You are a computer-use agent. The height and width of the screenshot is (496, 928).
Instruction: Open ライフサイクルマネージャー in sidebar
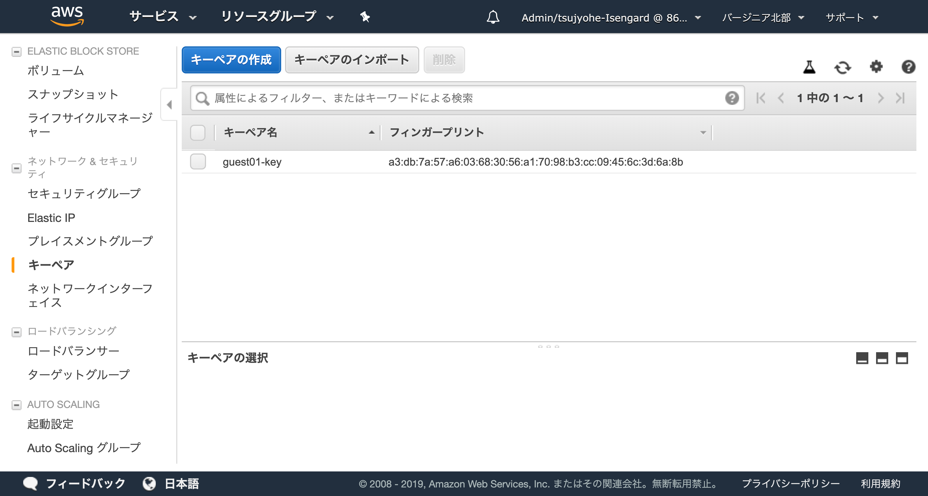(90, 125)
